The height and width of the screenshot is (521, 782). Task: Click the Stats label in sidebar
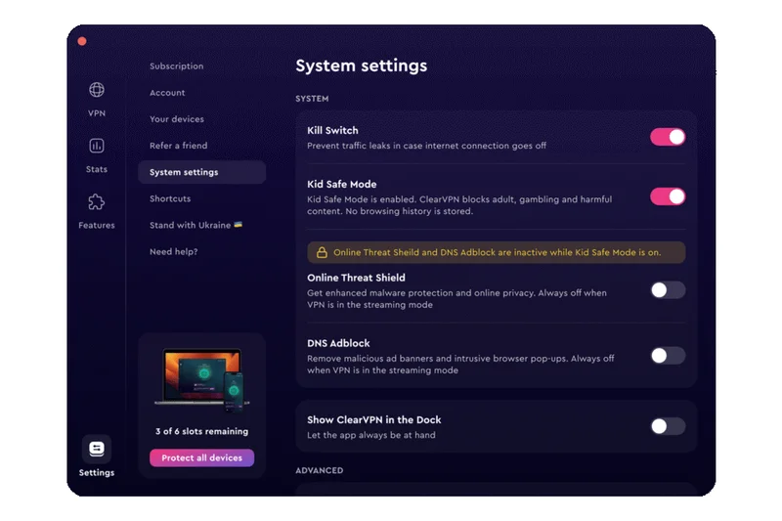click(x=96, y=169)
